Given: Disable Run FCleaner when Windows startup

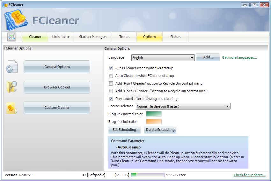Looking at the screenshot, I should coord(111,68).
